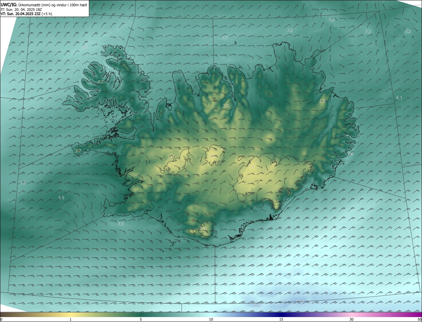Click the 15 tick on color scale

click(281, 320)
